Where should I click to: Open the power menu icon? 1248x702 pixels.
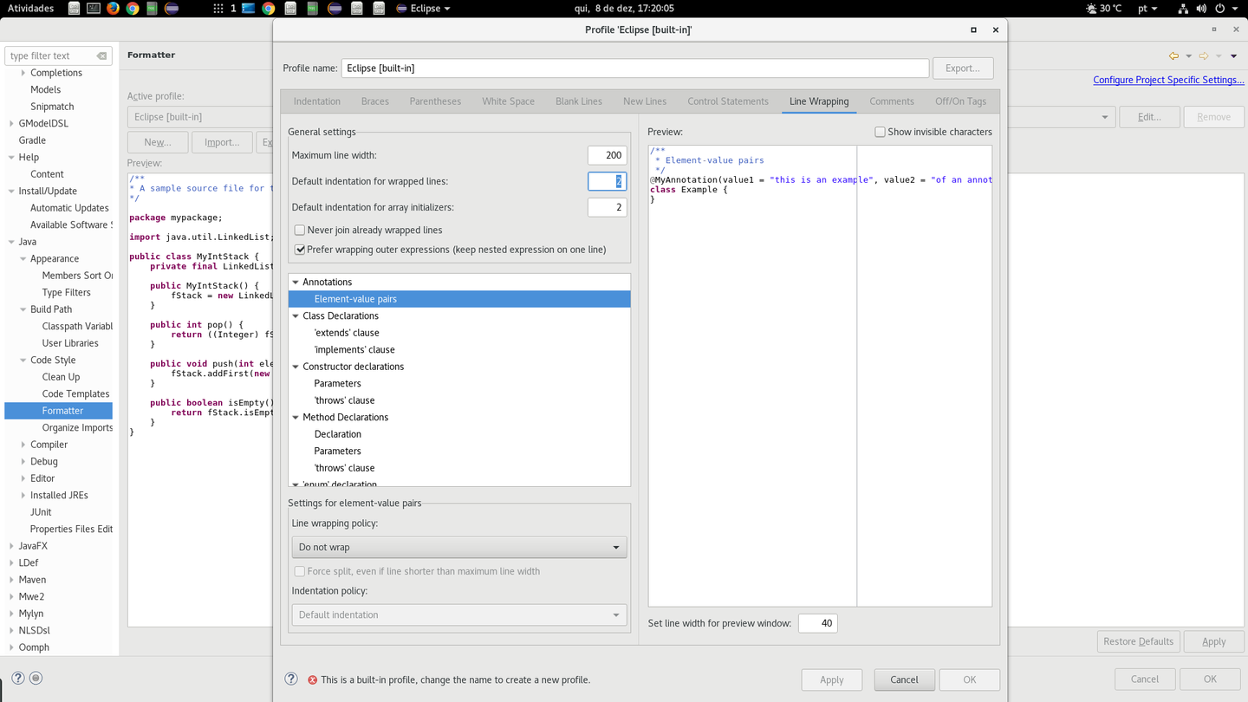click(1219, 8)
